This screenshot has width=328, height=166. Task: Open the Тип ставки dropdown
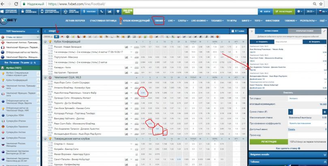click(x=307, y=98)
